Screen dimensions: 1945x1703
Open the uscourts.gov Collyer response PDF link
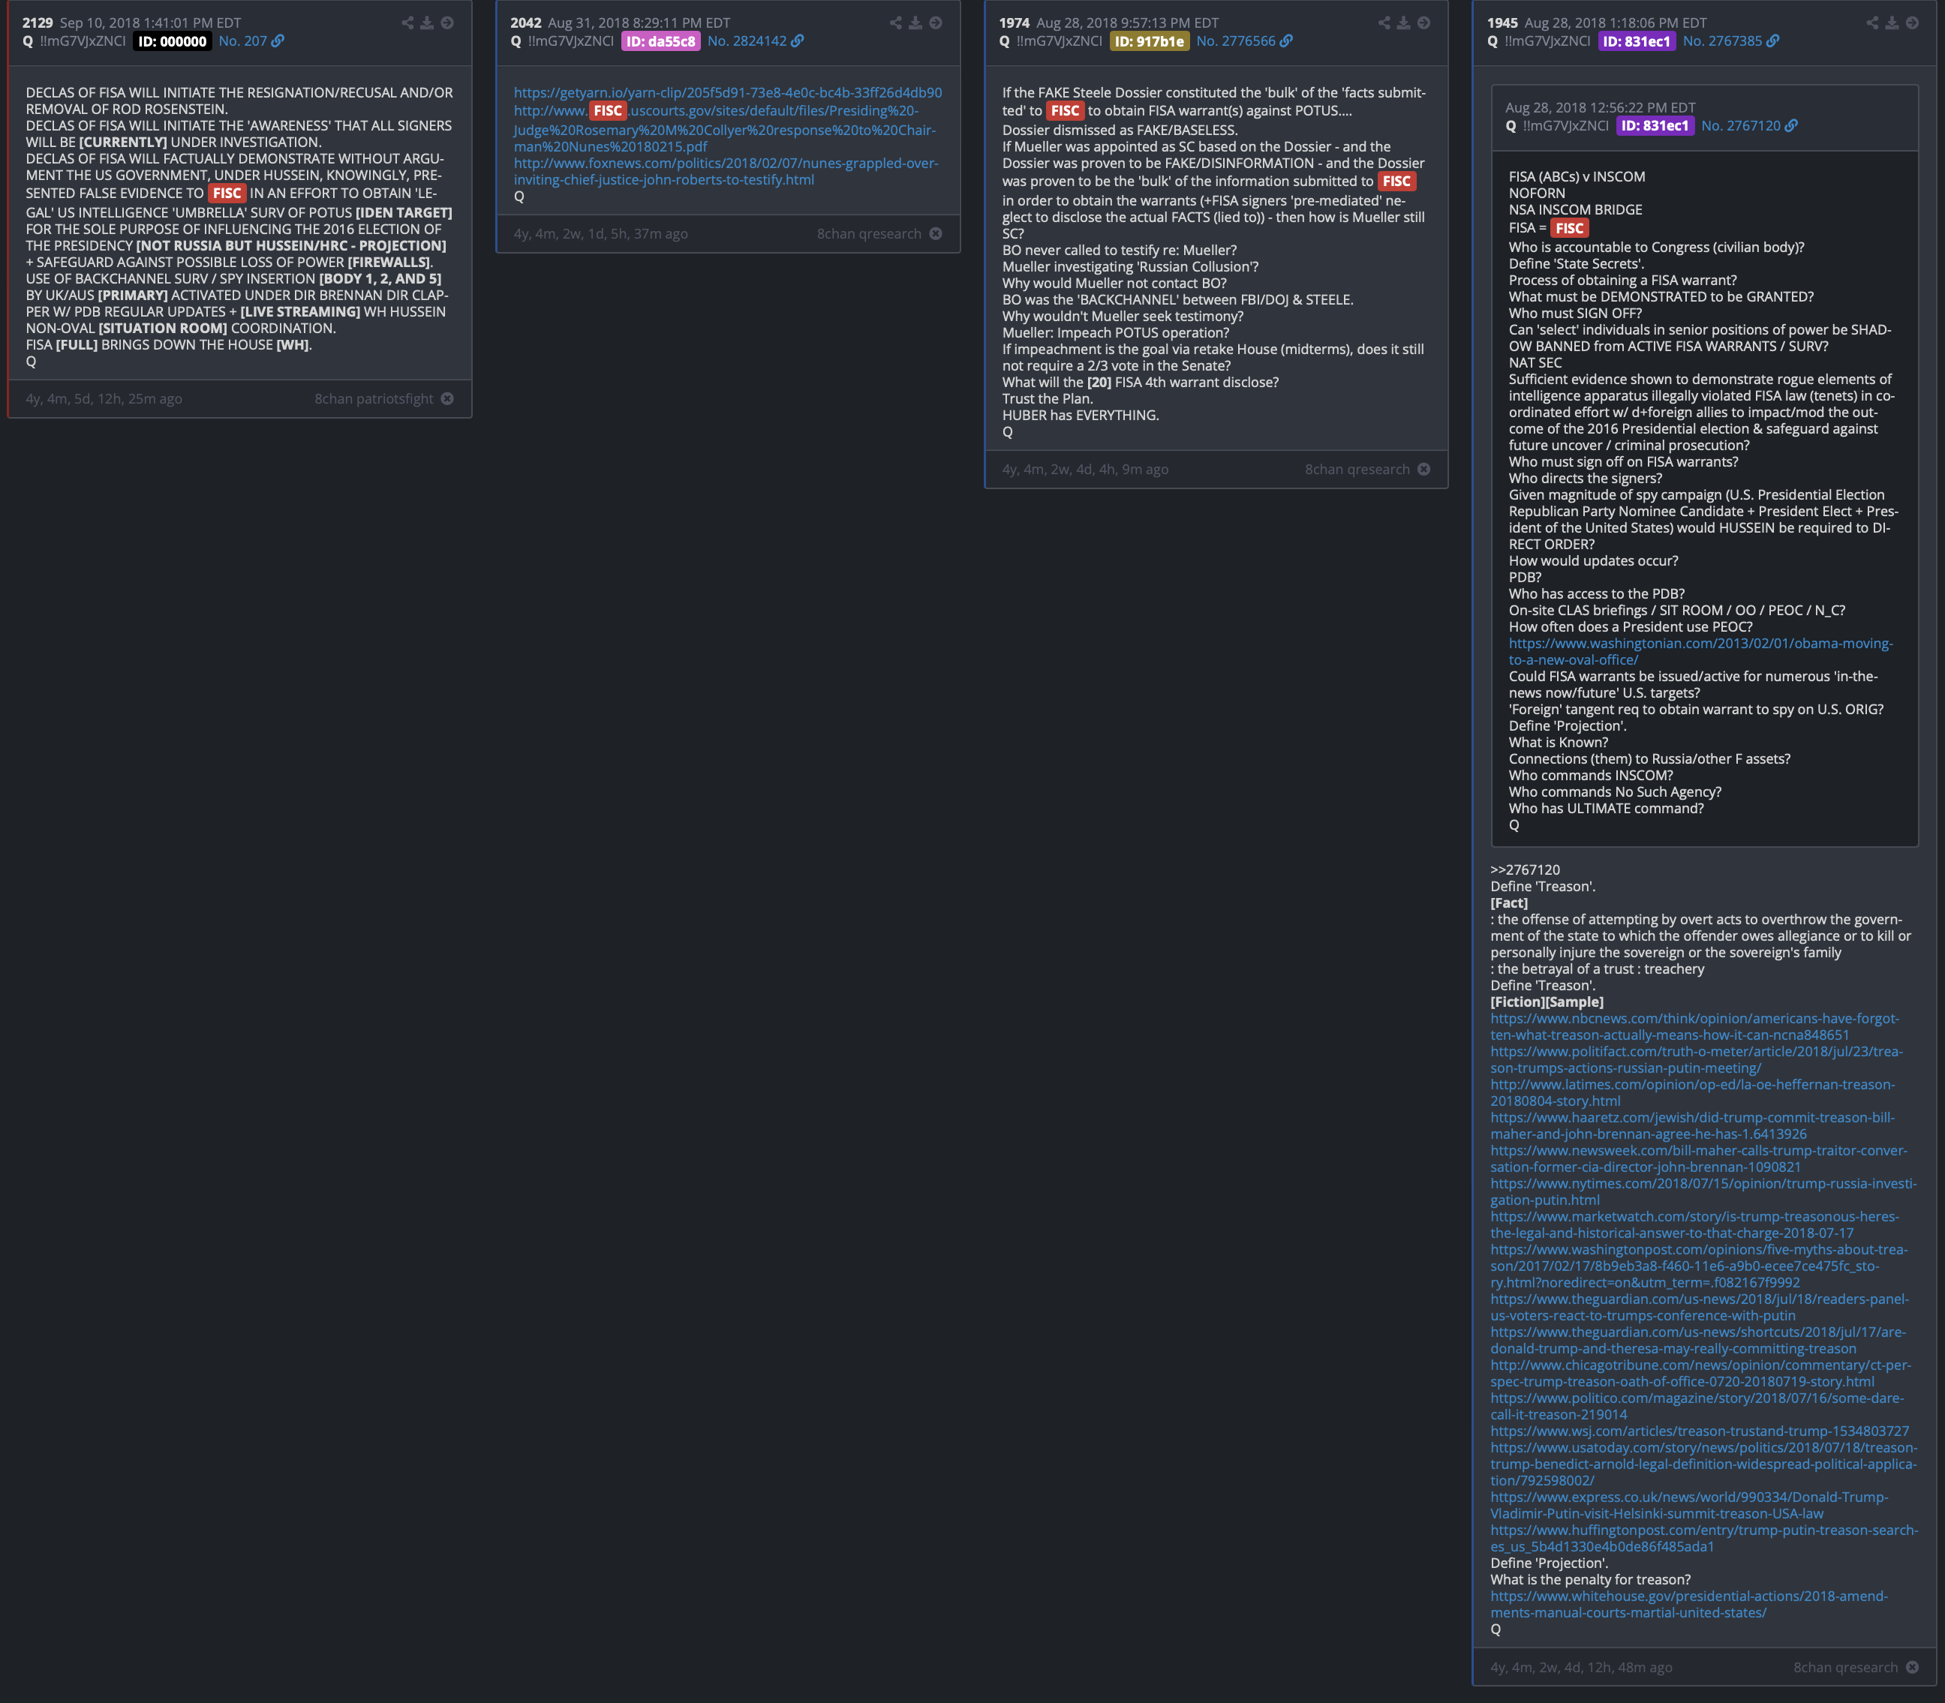[724, 129]
